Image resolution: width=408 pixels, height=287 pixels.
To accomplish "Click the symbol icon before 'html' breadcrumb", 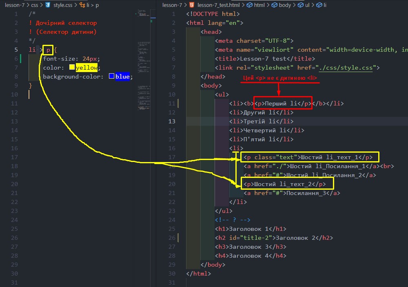I will pyautogui.click(x=249, y=5).
